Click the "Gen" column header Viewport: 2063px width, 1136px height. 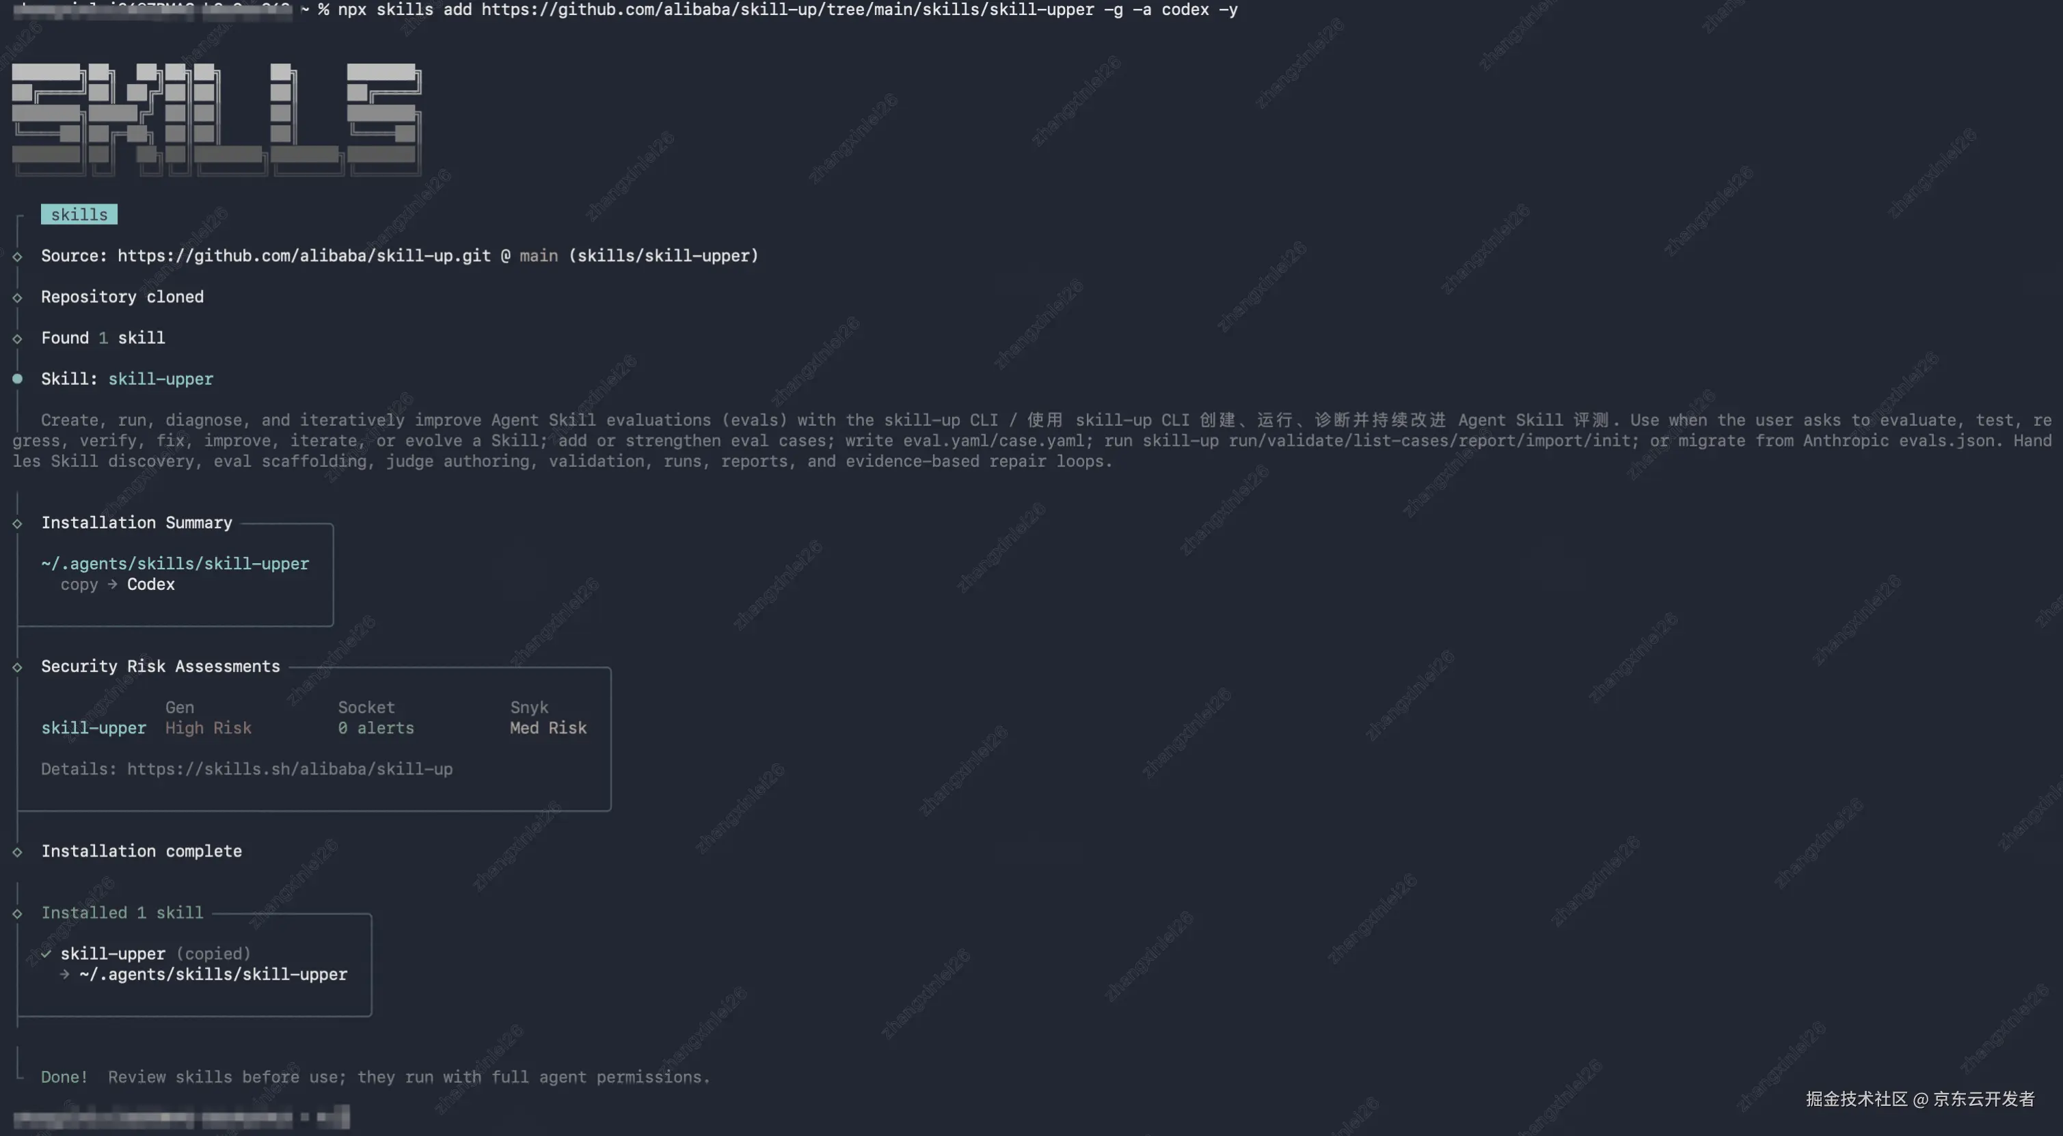[180, 707]
